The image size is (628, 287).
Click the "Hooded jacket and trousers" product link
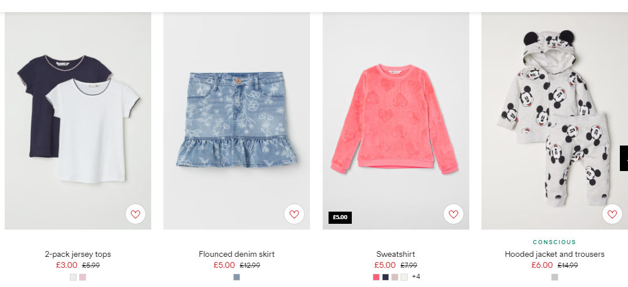pos(555,255)
